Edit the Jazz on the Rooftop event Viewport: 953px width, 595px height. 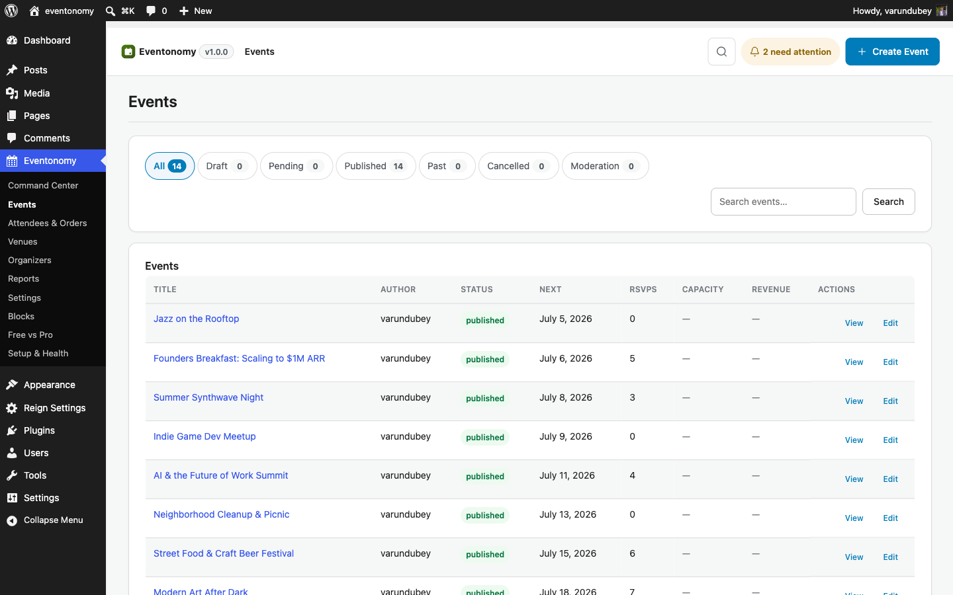(x=890, y=323)
